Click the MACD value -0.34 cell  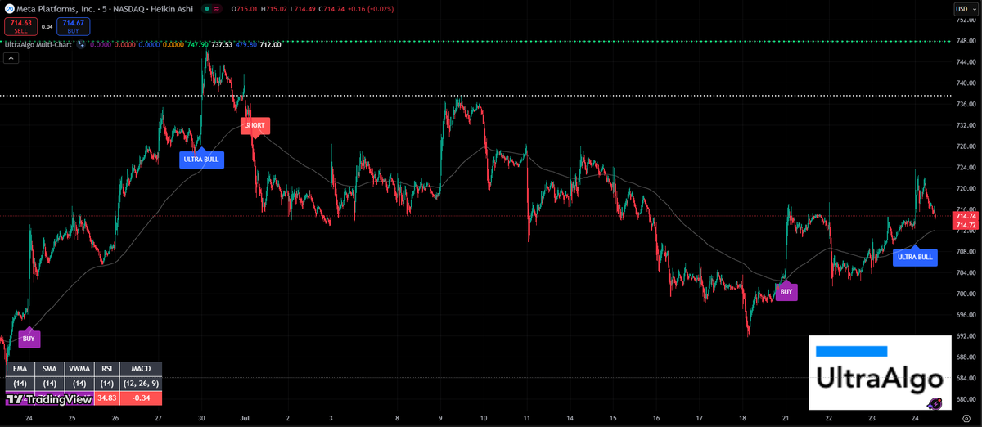[141, 398]
